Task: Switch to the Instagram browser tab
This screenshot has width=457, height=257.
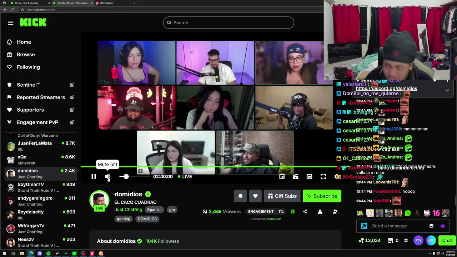Action: [x=115, y=3]
